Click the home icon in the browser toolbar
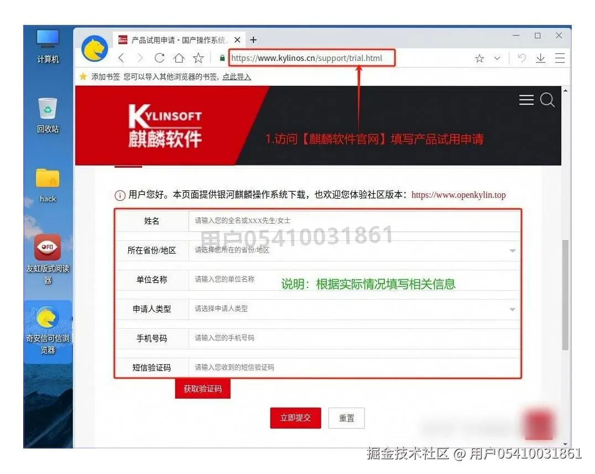Image resolution: width=595 pixels, height=474 pixels. point(178,58)
